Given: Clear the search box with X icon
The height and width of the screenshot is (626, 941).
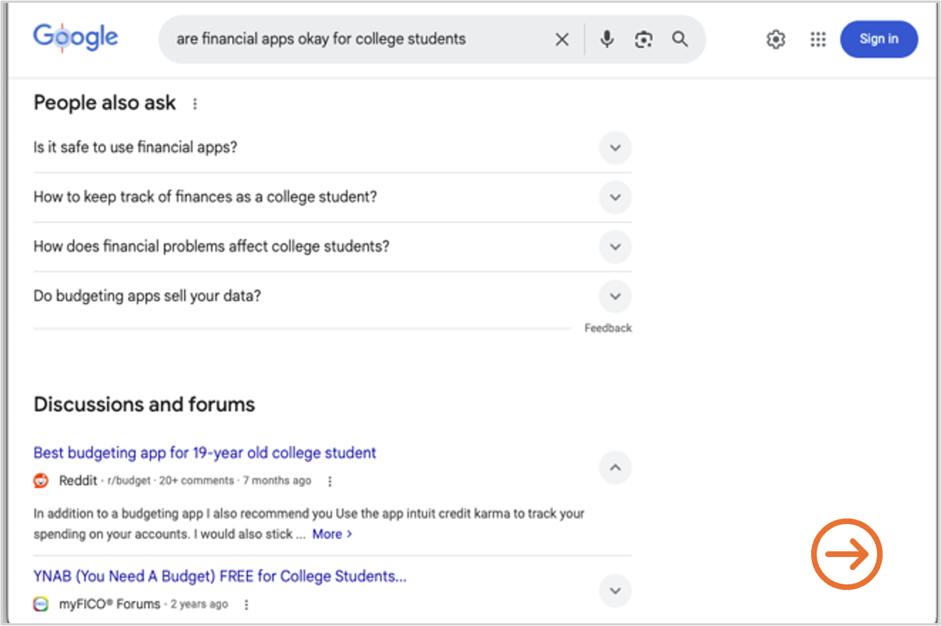Looking at the screenshot, I should point(562,39).
